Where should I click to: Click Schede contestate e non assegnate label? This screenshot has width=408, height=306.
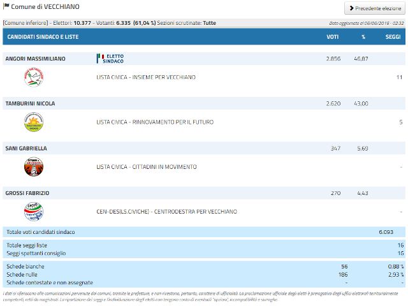50,282
